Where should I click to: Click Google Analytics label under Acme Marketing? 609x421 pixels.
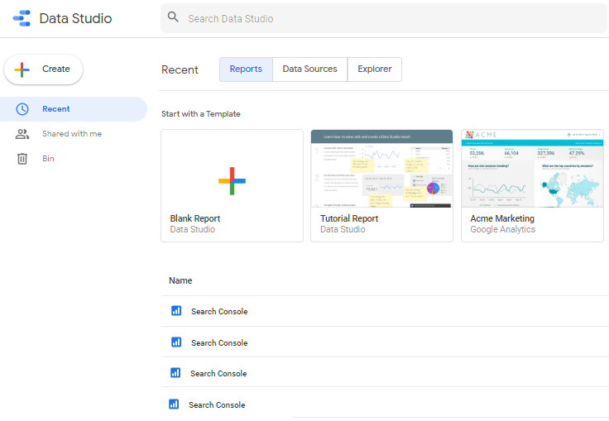coord(502,230)
